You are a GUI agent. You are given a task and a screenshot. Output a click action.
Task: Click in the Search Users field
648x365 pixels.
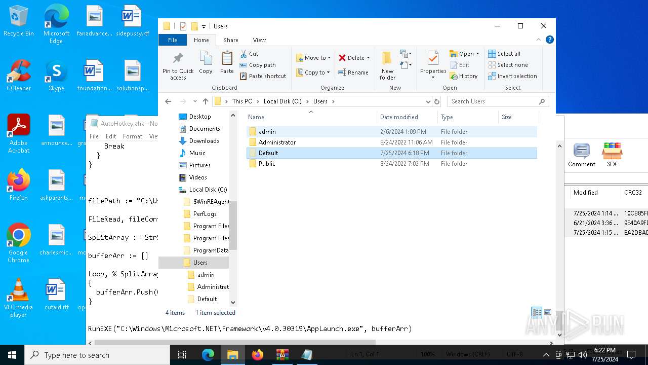498,101
